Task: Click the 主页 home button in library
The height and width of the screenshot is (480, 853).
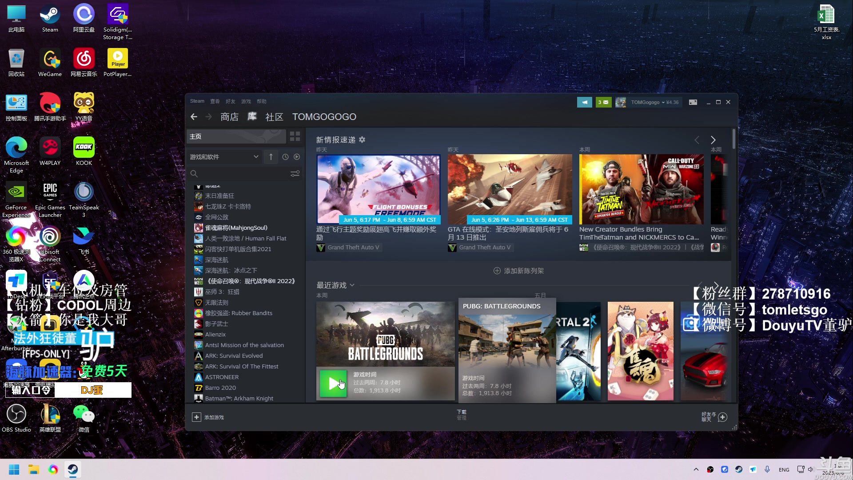Action: [x=236, y=136]
